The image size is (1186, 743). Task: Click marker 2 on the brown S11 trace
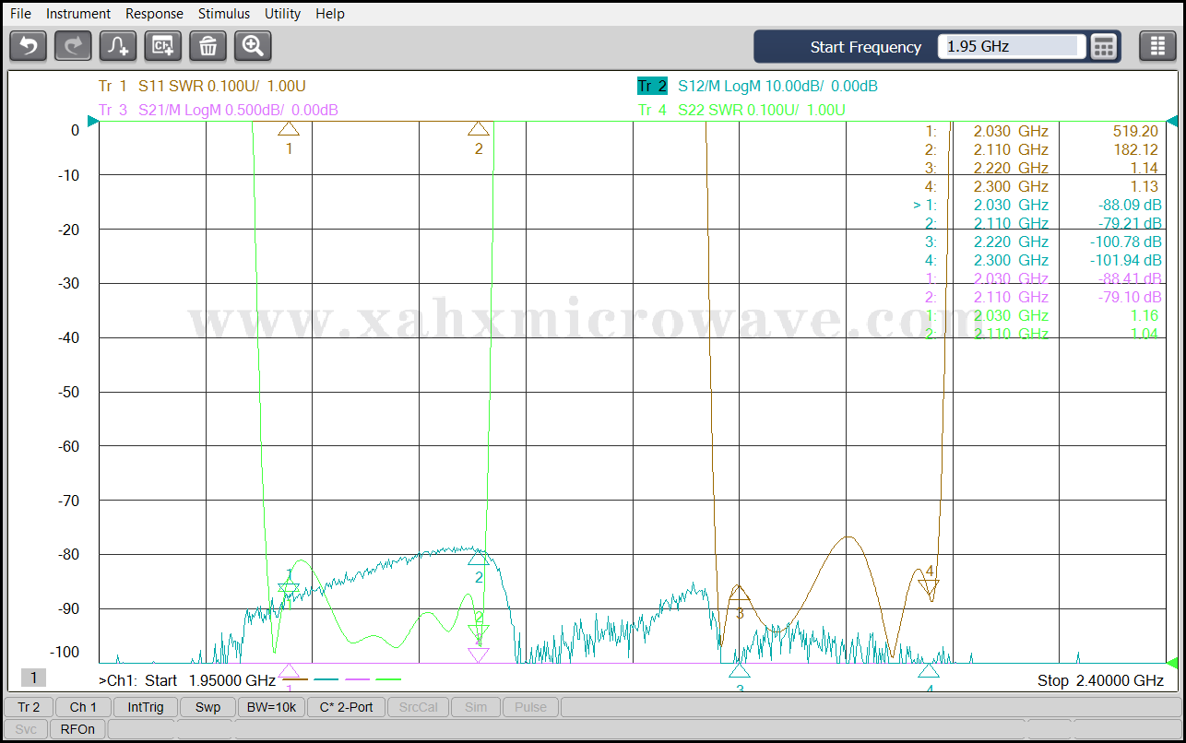478,130
